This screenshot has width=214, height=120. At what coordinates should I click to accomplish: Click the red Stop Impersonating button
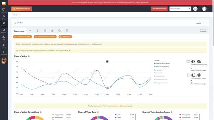click(159, 9)
